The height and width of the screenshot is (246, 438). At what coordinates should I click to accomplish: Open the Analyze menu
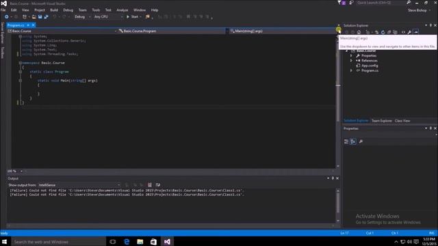point(122,10)
